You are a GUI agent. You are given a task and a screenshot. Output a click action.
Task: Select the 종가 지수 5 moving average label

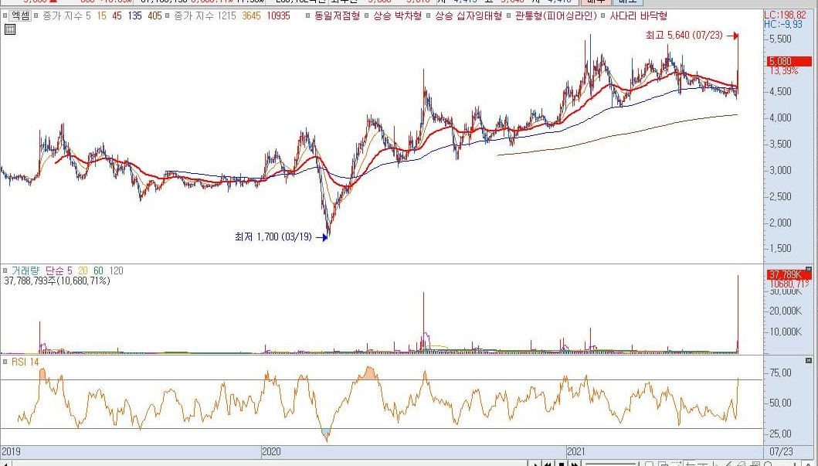click(x=66, y=15)
